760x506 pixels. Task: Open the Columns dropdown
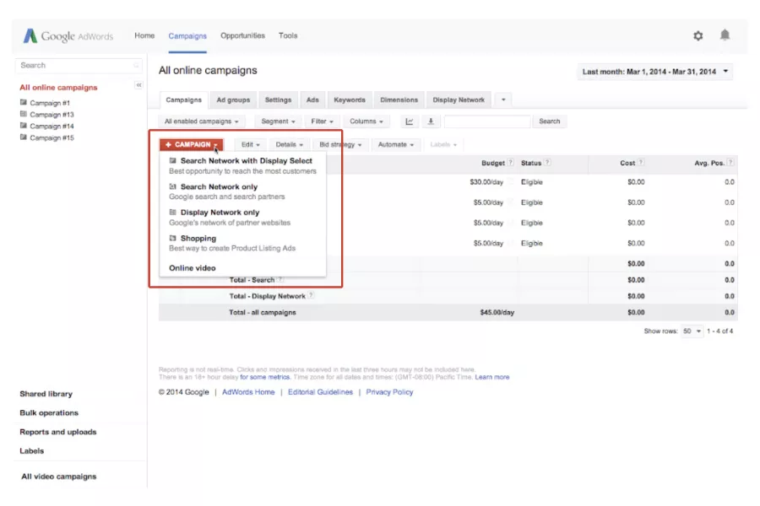coord(366,121)
